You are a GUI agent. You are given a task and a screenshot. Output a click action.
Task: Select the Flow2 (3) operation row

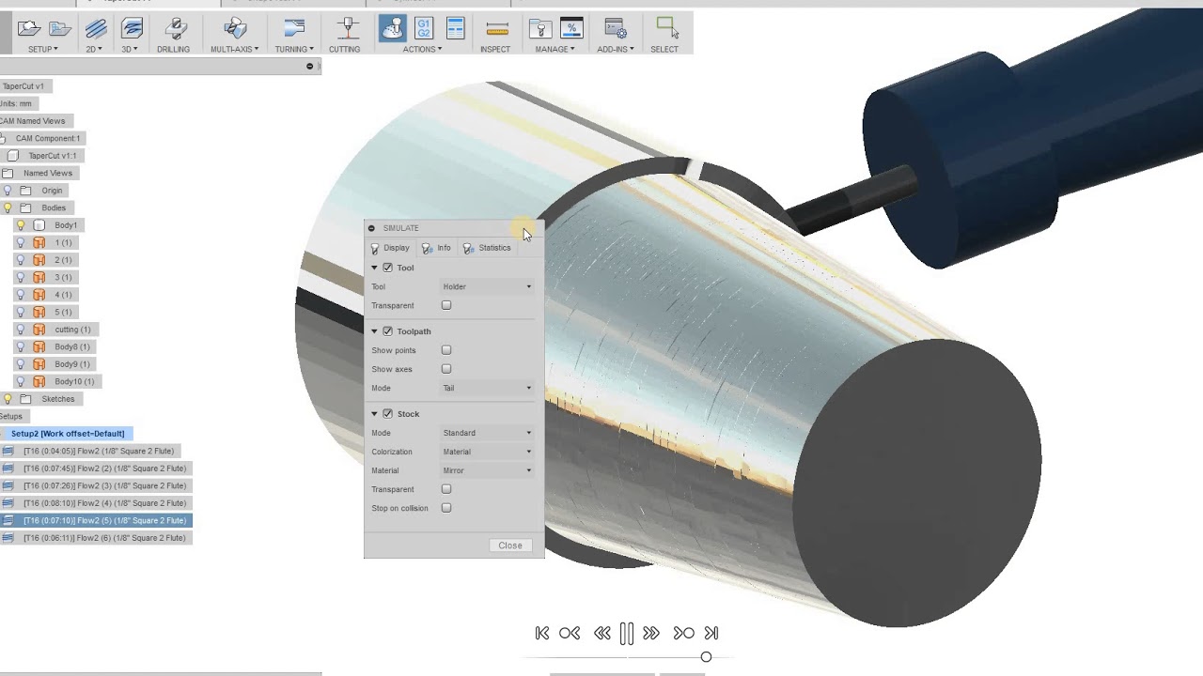click(97, 485)
